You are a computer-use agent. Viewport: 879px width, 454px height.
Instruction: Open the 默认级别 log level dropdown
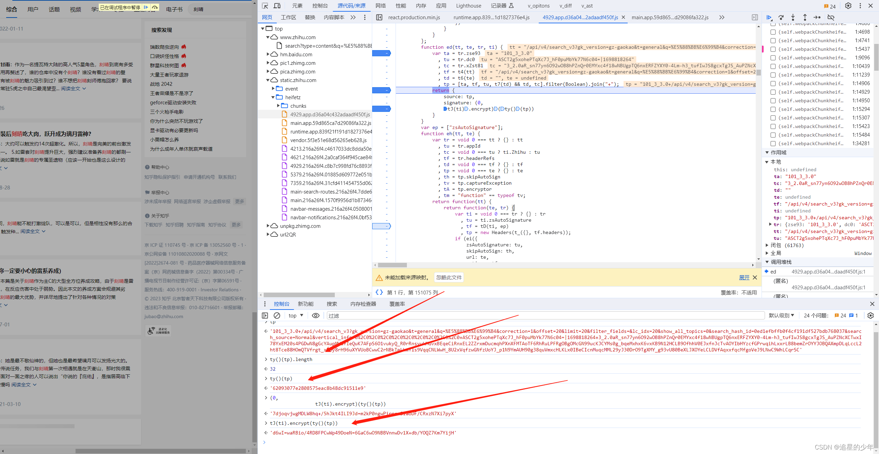781,315
